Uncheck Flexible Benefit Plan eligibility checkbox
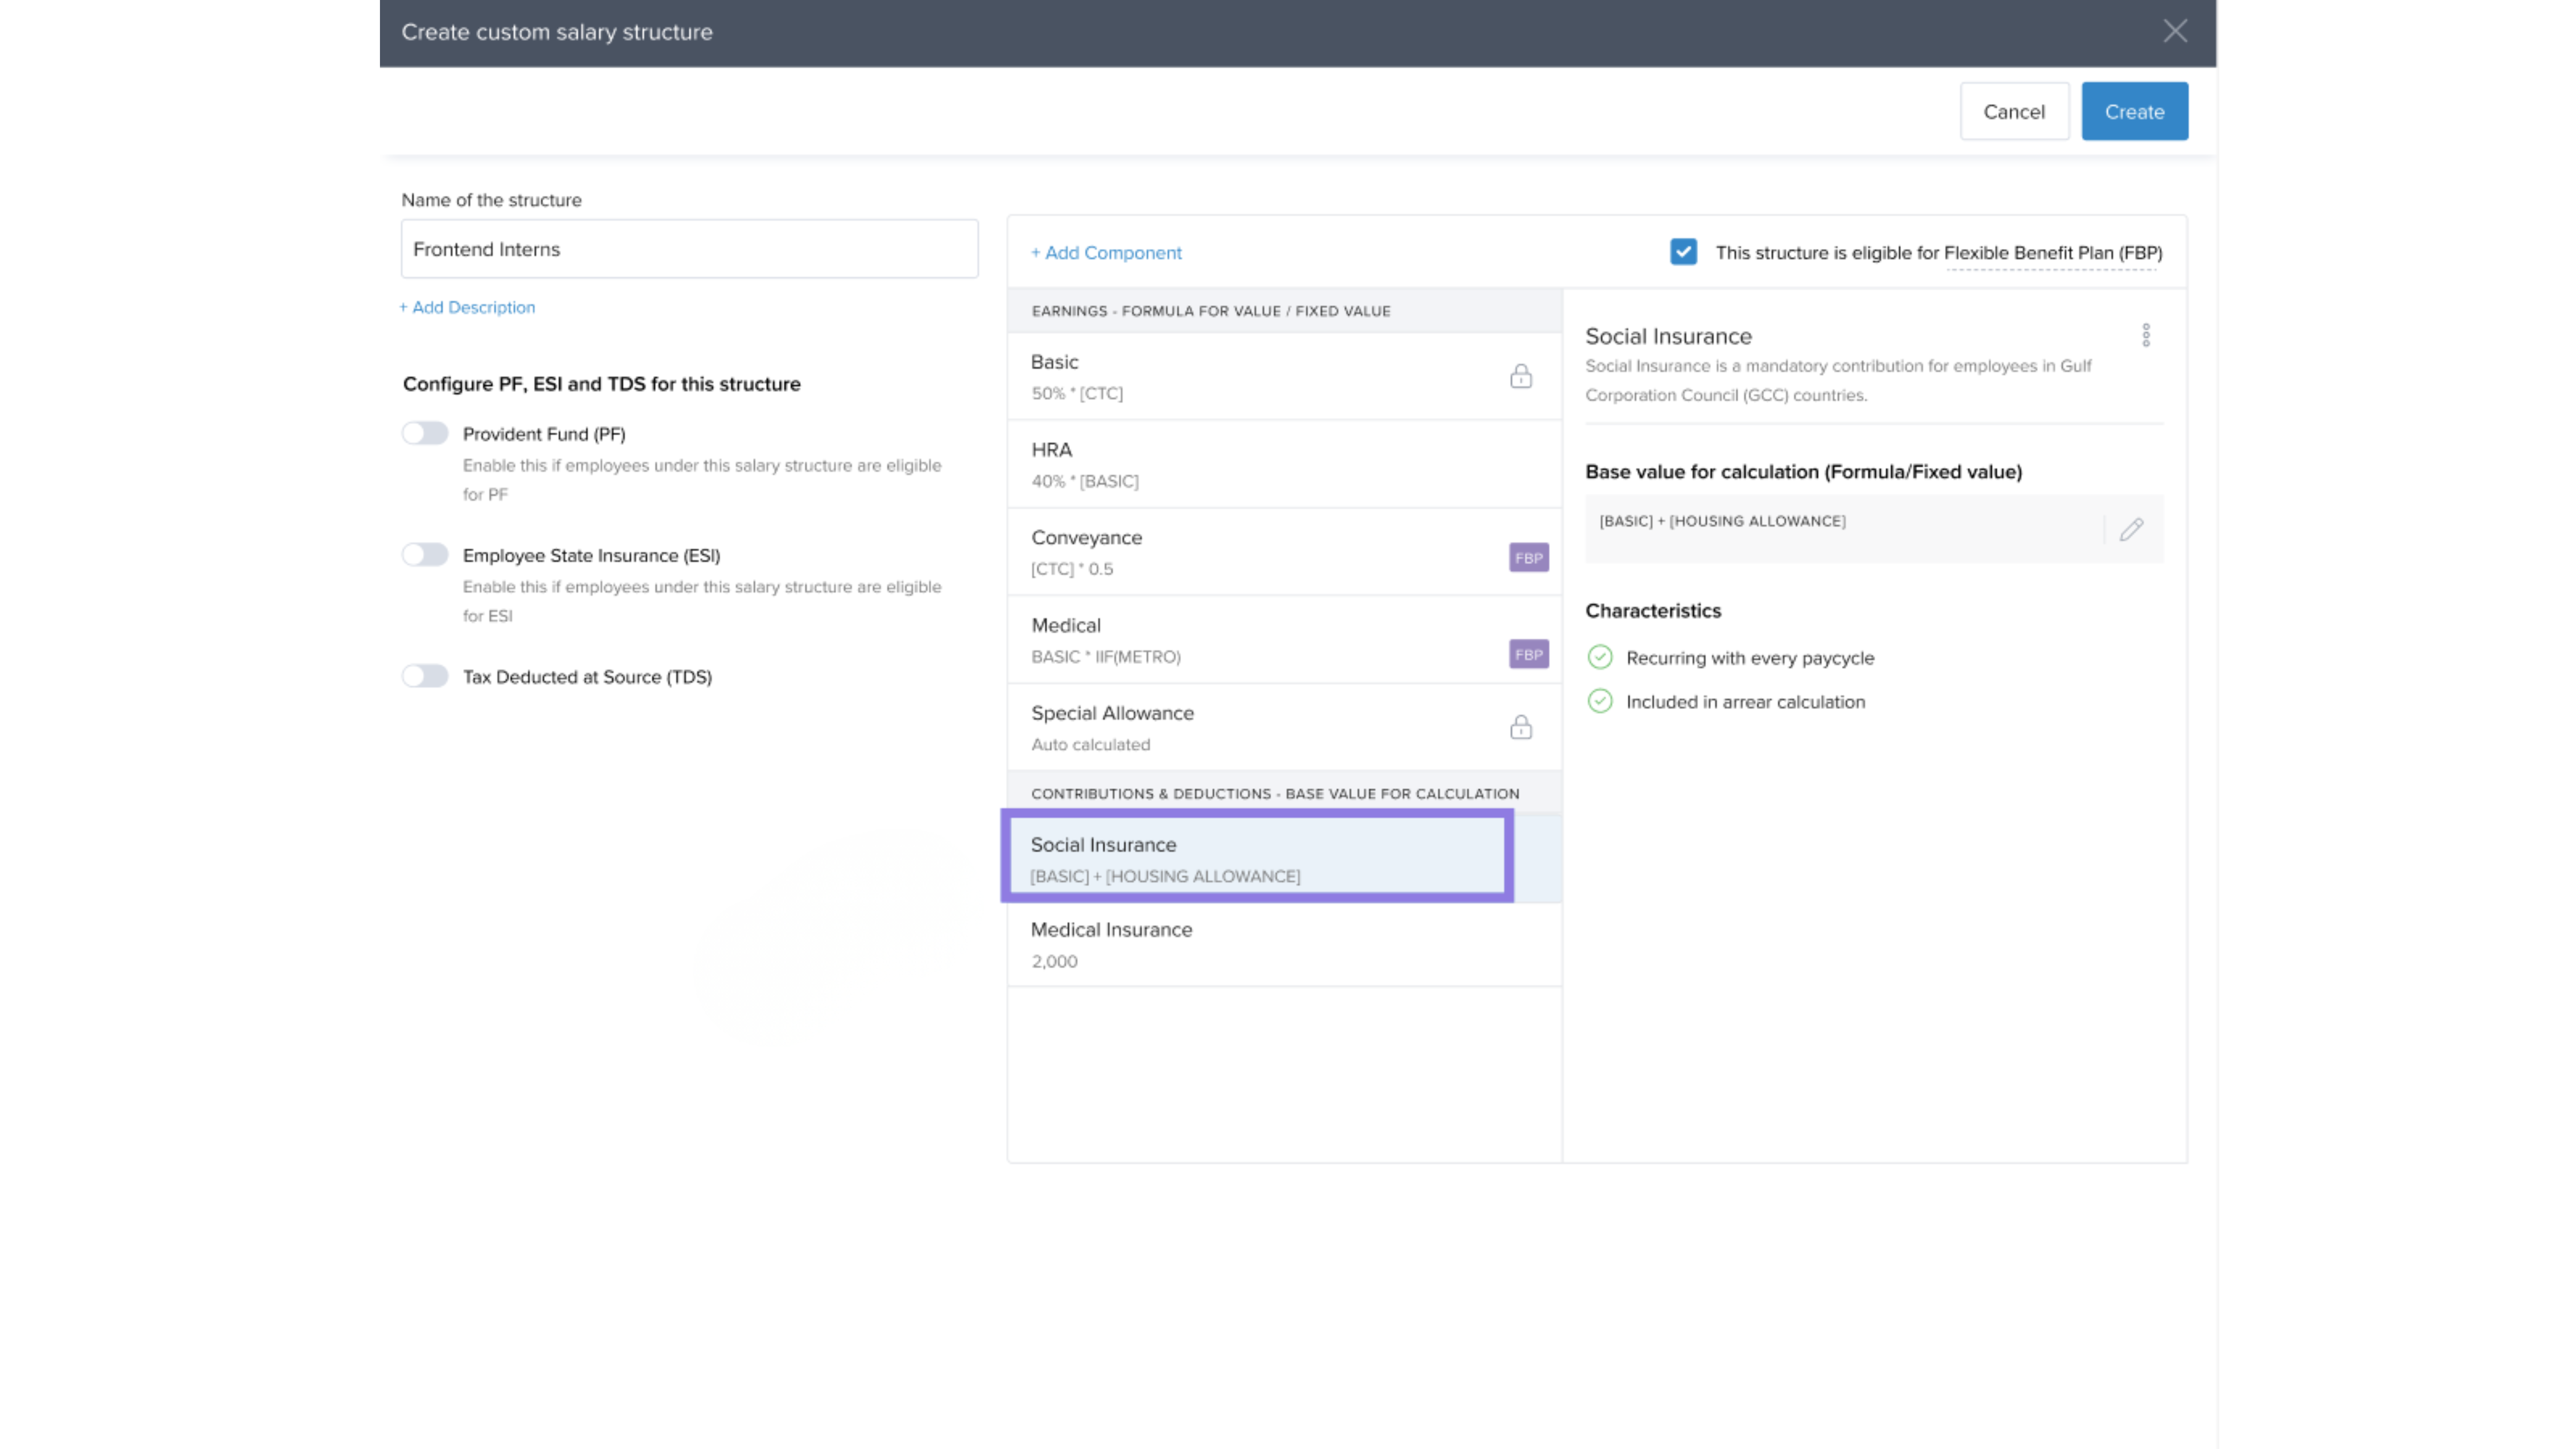2576x1449 pixels. (1683, 252)
